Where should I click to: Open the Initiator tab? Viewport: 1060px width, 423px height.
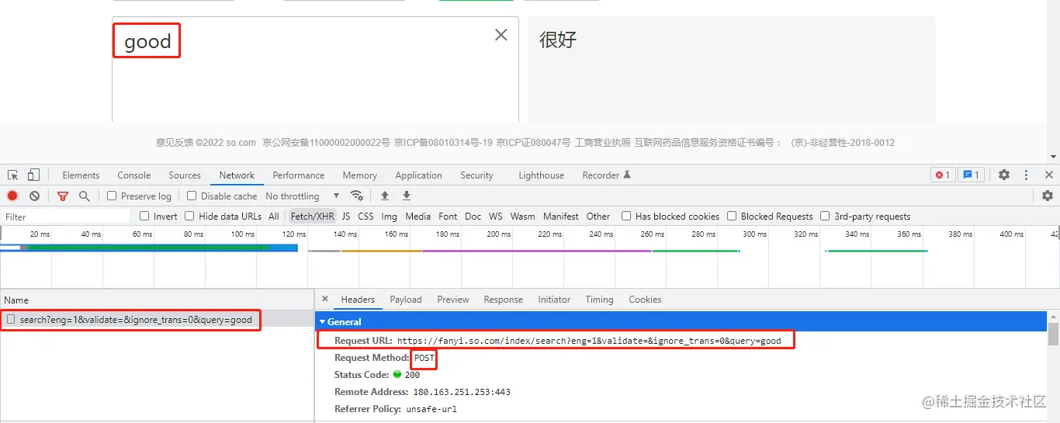tap(554, 300)
